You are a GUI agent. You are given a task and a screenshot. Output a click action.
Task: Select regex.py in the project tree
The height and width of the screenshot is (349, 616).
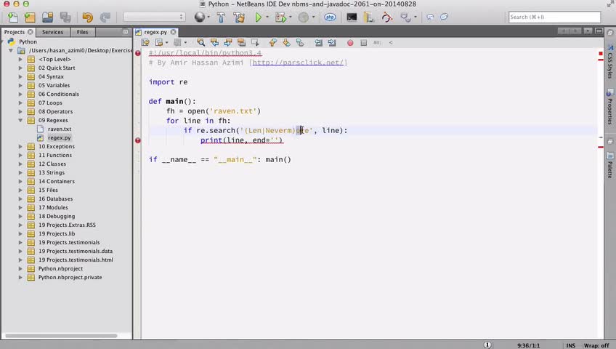pos(60,137)
